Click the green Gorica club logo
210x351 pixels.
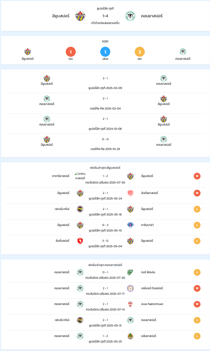130,272
